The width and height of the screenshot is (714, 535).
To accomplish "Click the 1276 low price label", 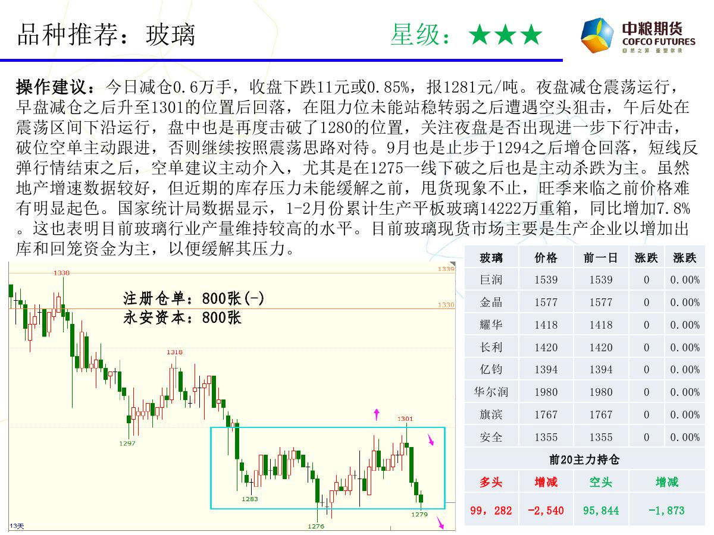I will (316, 527).
